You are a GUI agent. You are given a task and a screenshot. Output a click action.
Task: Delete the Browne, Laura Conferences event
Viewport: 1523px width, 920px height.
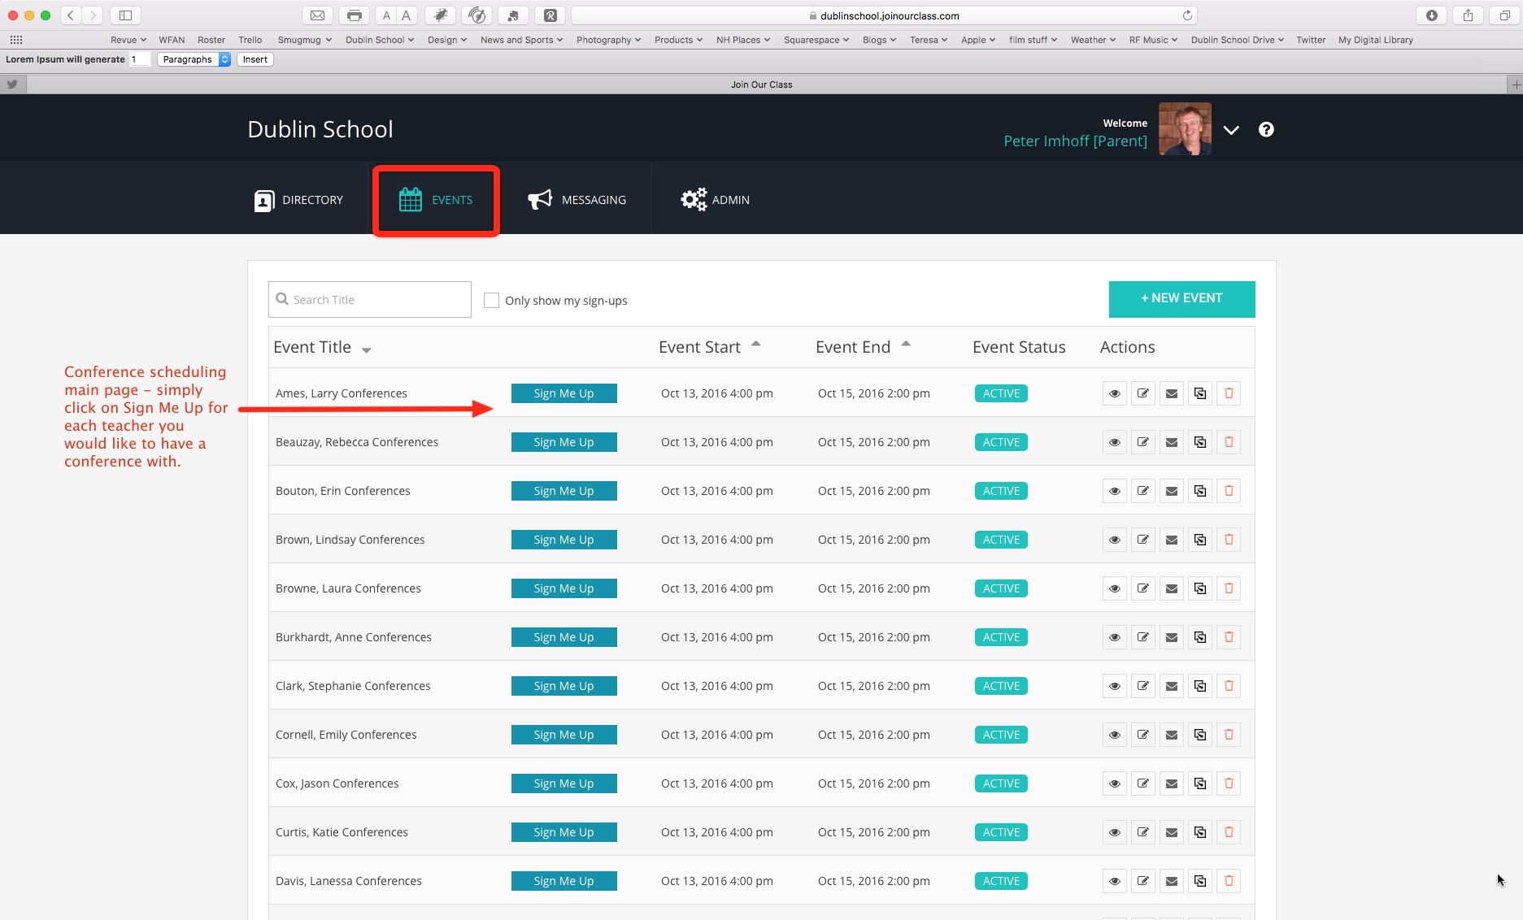(1229, 588)
